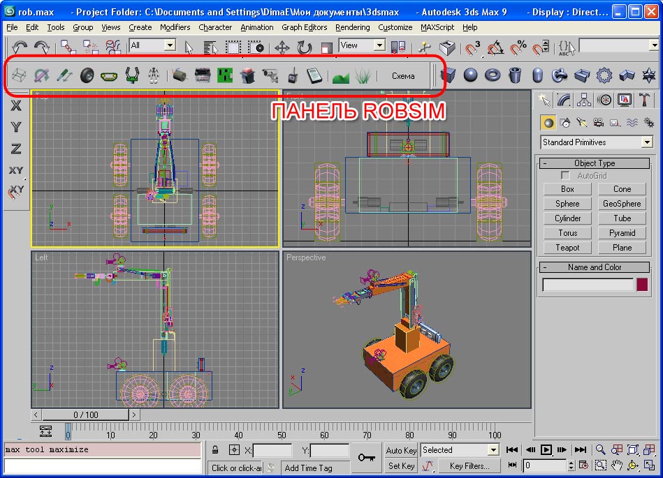Click the RobSim motor icon
The height and width of the screenshot is (478, 663).
(x=180, y=75)
